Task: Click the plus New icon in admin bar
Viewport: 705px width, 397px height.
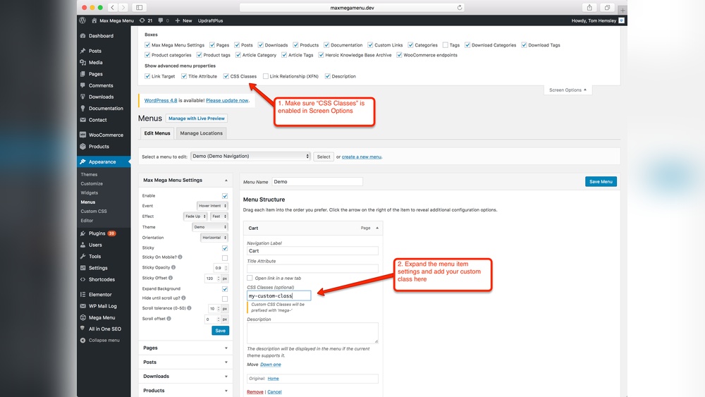Action: click(178, 20)
